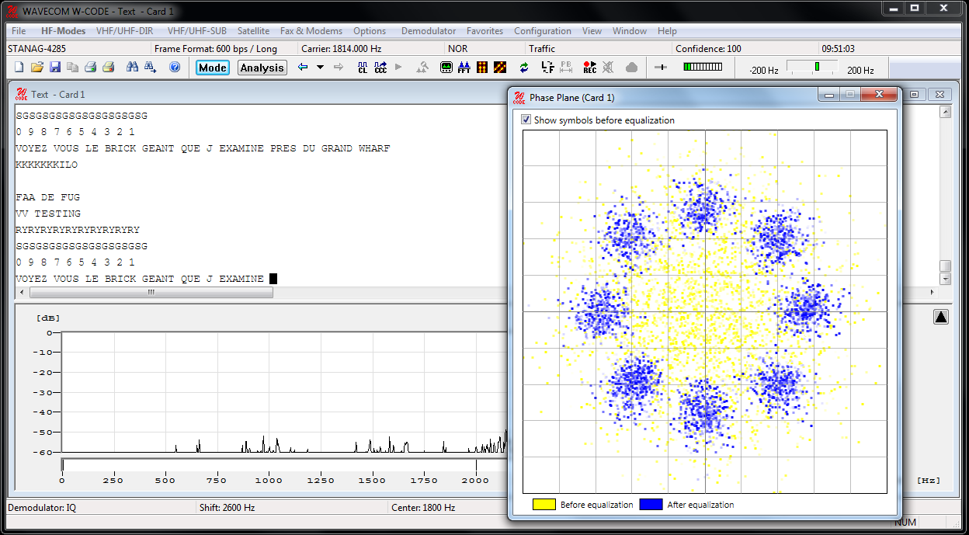Viewport: 969px width, 535px height.
Task: Click the CCC autocorrelation icon
Action: (380, 68)
